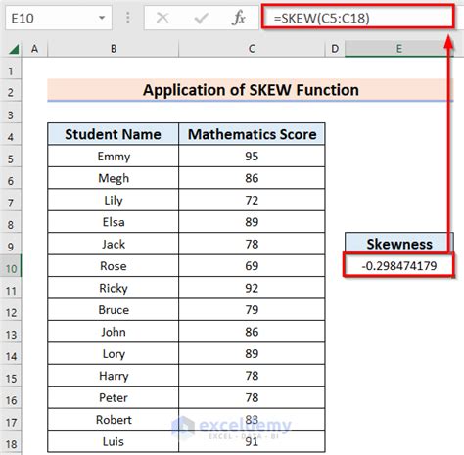Select the cell containing Harry
464x455 pixels.
[x=114, y=376]
